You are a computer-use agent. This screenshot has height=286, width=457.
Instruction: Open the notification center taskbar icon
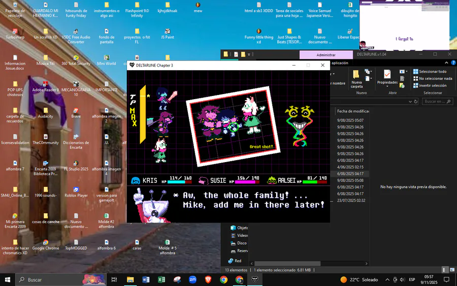click(x=446, y=279)
